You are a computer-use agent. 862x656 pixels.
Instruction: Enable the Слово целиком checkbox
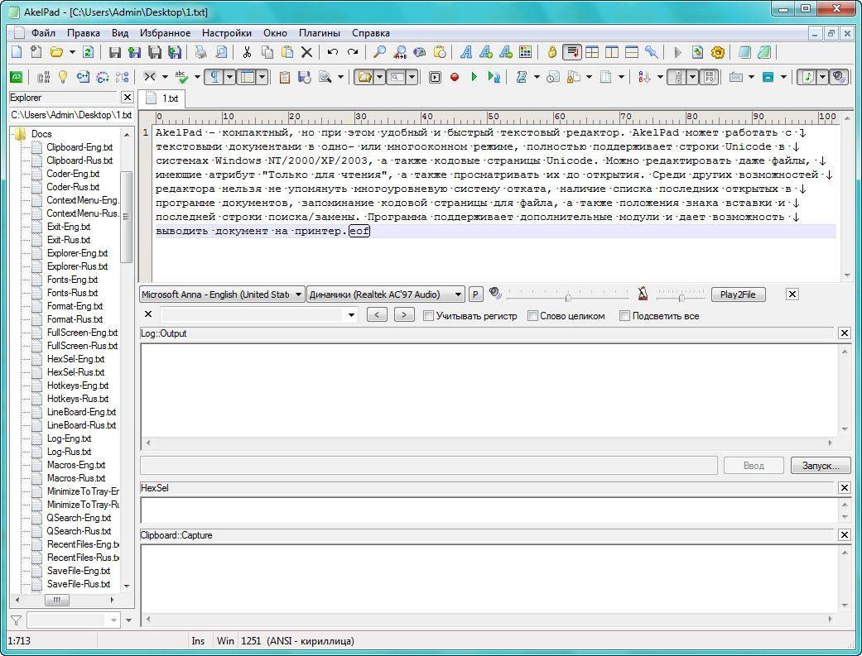click(x=532, y=316)
